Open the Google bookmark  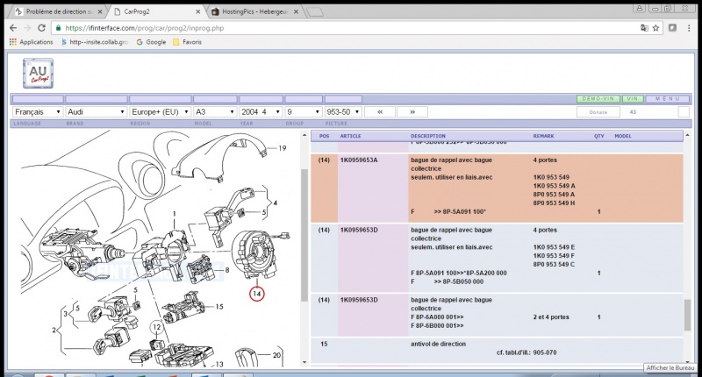coord(151,42)
